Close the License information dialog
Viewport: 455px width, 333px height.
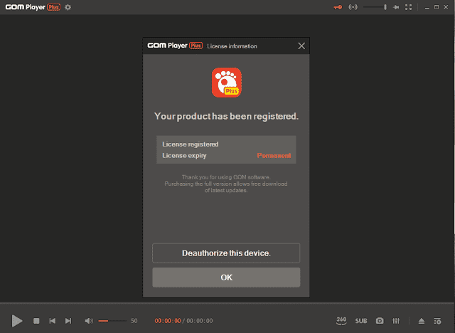click(x=301, y=46)
